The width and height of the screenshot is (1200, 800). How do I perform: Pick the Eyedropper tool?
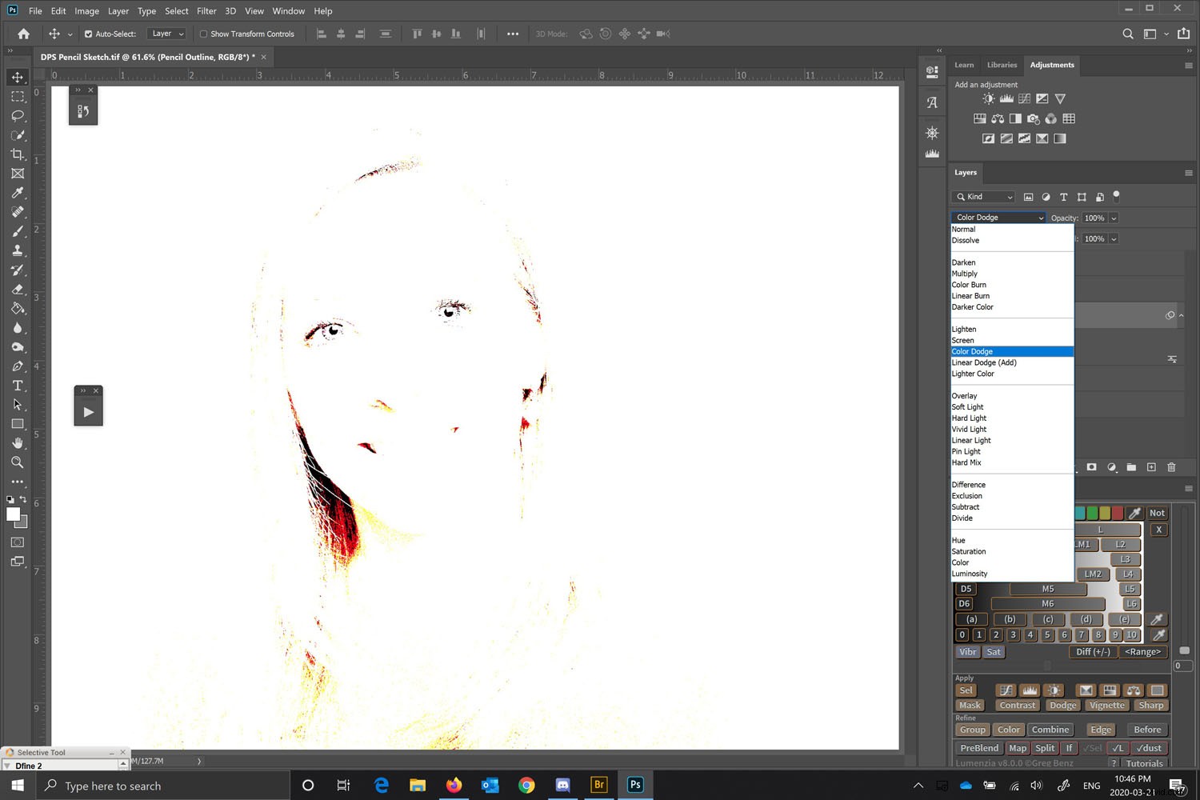pyautogui.click(x=18, y=193)
